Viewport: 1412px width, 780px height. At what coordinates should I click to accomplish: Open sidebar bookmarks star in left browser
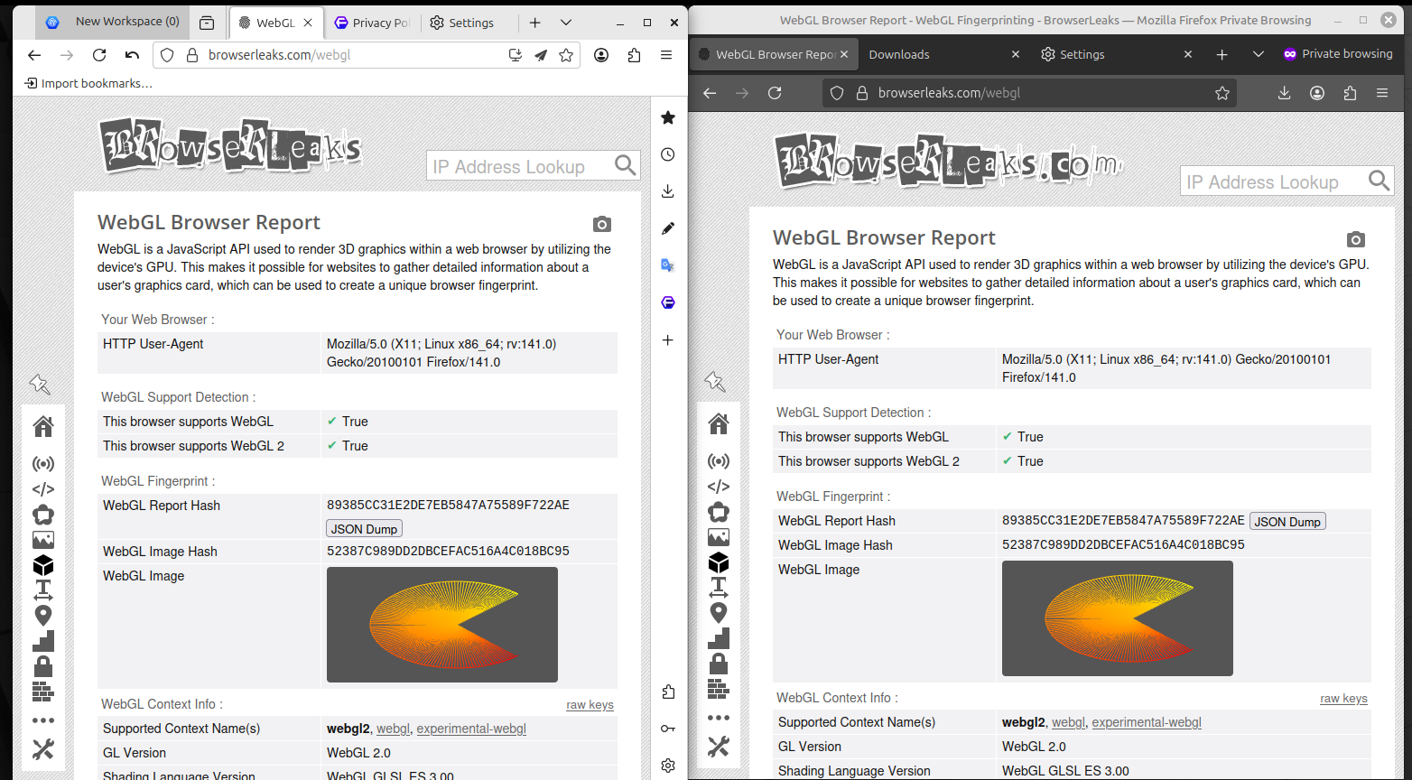[x=668, y=117]
